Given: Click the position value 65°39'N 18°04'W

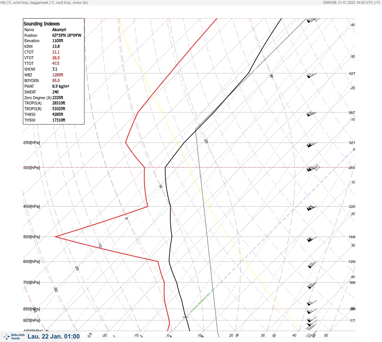Looking at the screenshot, I should pos(67,35).
